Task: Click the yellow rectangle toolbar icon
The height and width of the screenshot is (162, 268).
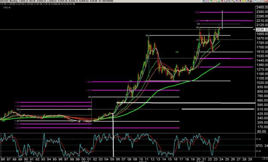Action: [x=244, y=1]
